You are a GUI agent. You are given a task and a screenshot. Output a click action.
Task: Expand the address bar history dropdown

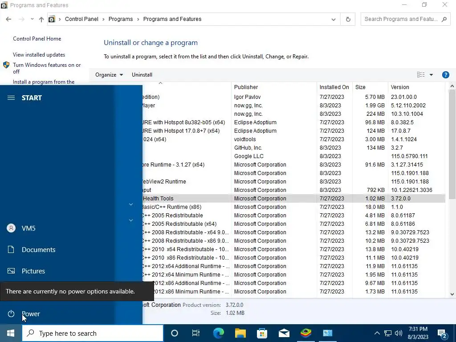tap(333, 20)
